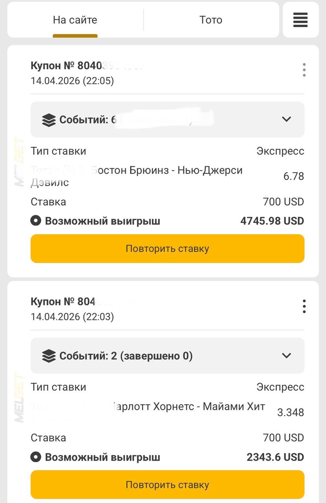Screen dimensions: 326x503
Task: Click the Melbet logo beside the 3.348 coupon
Action: [x=19, y=397]
